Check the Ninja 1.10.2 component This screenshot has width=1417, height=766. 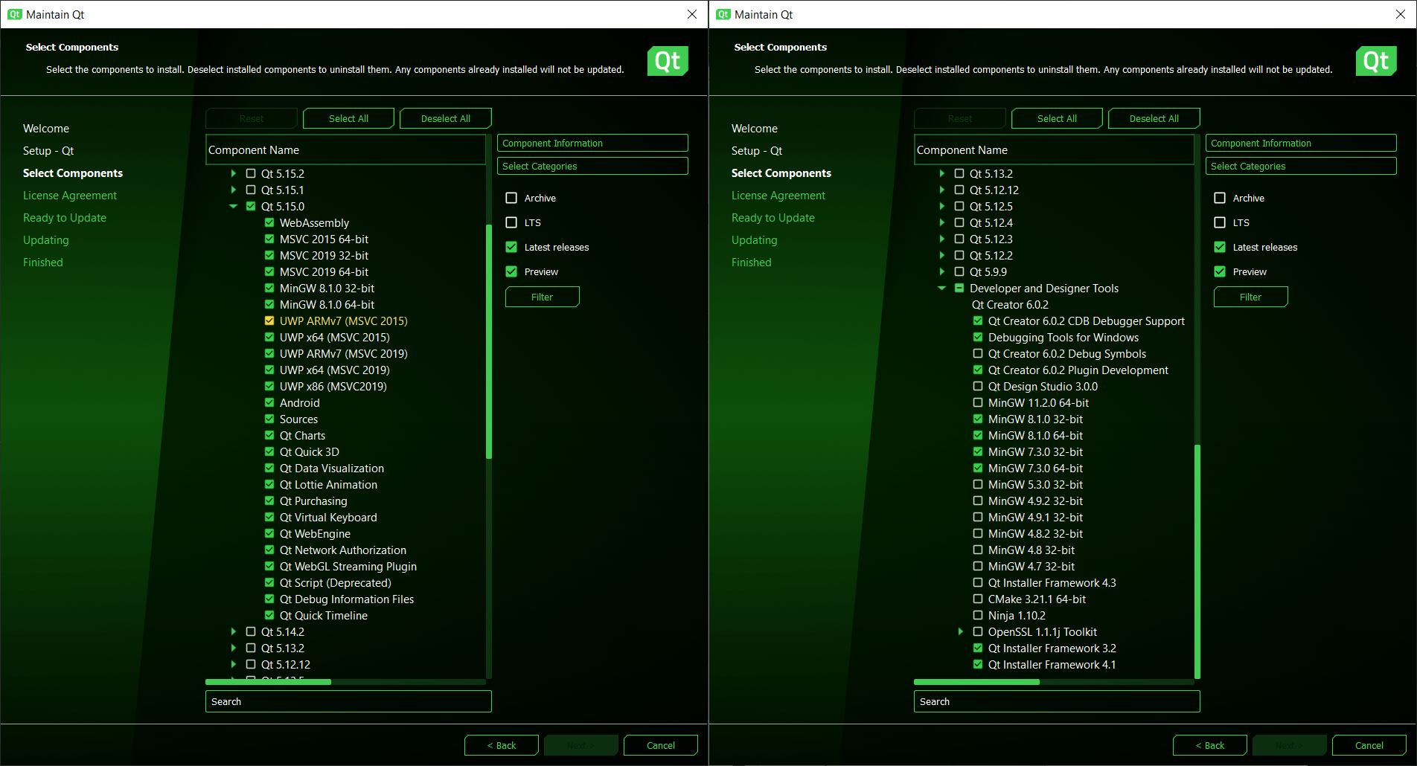978,616
